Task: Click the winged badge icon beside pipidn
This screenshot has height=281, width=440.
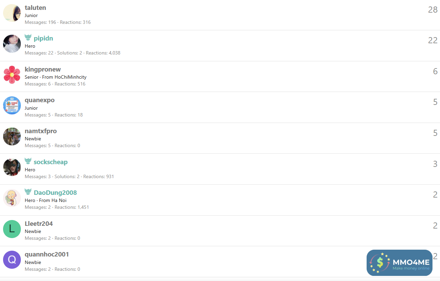Action: (x=28, y=37)
